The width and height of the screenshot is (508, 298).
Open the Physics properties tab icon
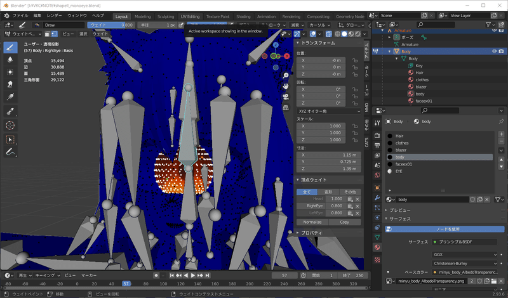pos(377,217)
